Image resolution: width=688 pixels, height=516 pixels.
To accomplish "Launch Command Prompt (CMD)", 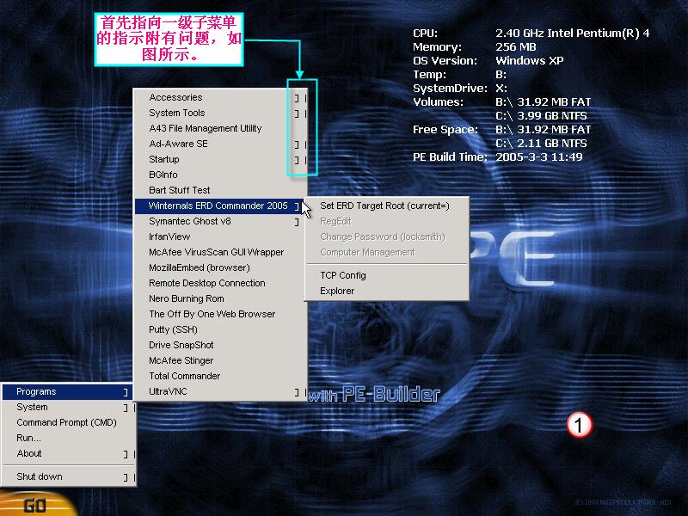I will 67,422.
